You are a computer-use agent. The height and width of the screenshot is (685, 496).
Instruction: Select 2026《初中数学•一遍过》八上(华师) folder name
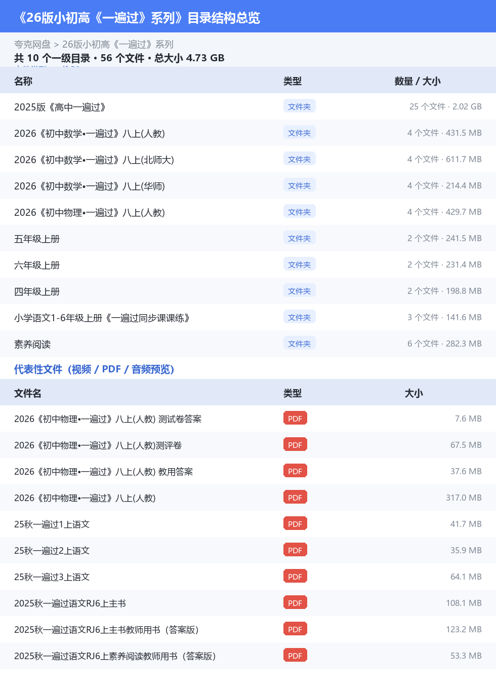[x=90, y=186]
